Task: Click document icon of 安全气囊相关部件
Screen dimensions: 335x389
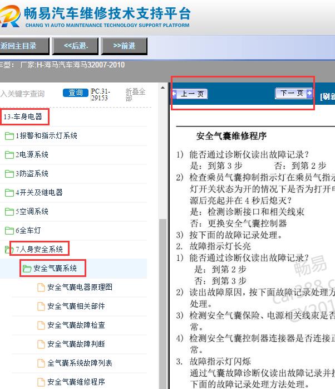Action: [41, 306]
